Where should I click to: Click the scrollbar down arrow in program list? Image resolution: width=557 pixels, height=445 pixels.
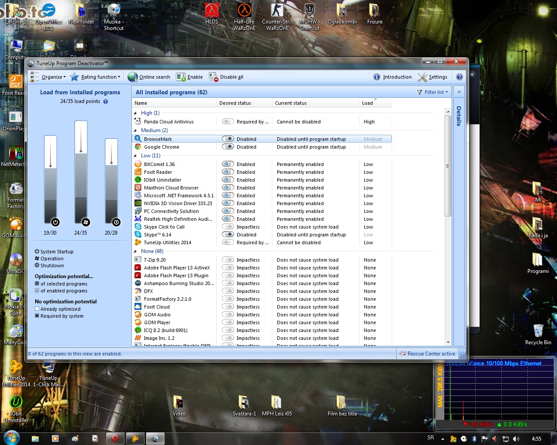pos(448,342)
